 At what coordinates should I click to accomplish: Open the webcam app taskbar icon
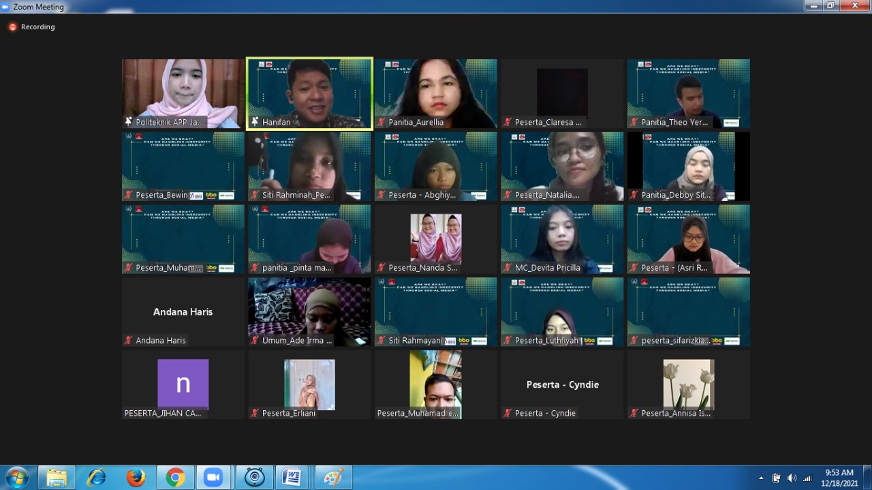coord(255,478)
